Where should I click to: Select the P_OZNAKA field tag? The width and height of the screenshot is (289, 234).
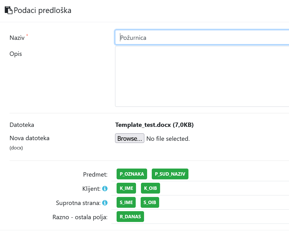(132, 174)
